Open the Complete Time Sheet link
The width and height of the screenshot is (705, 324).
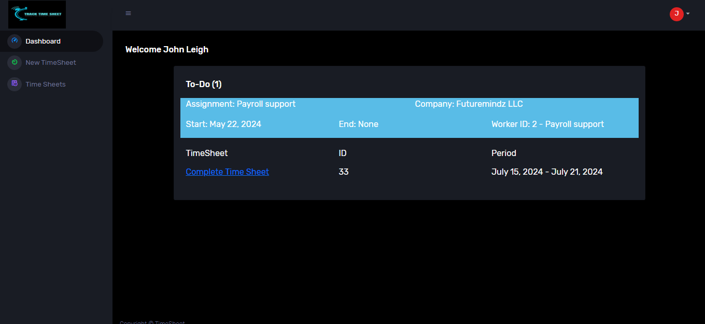pos(227,172)
